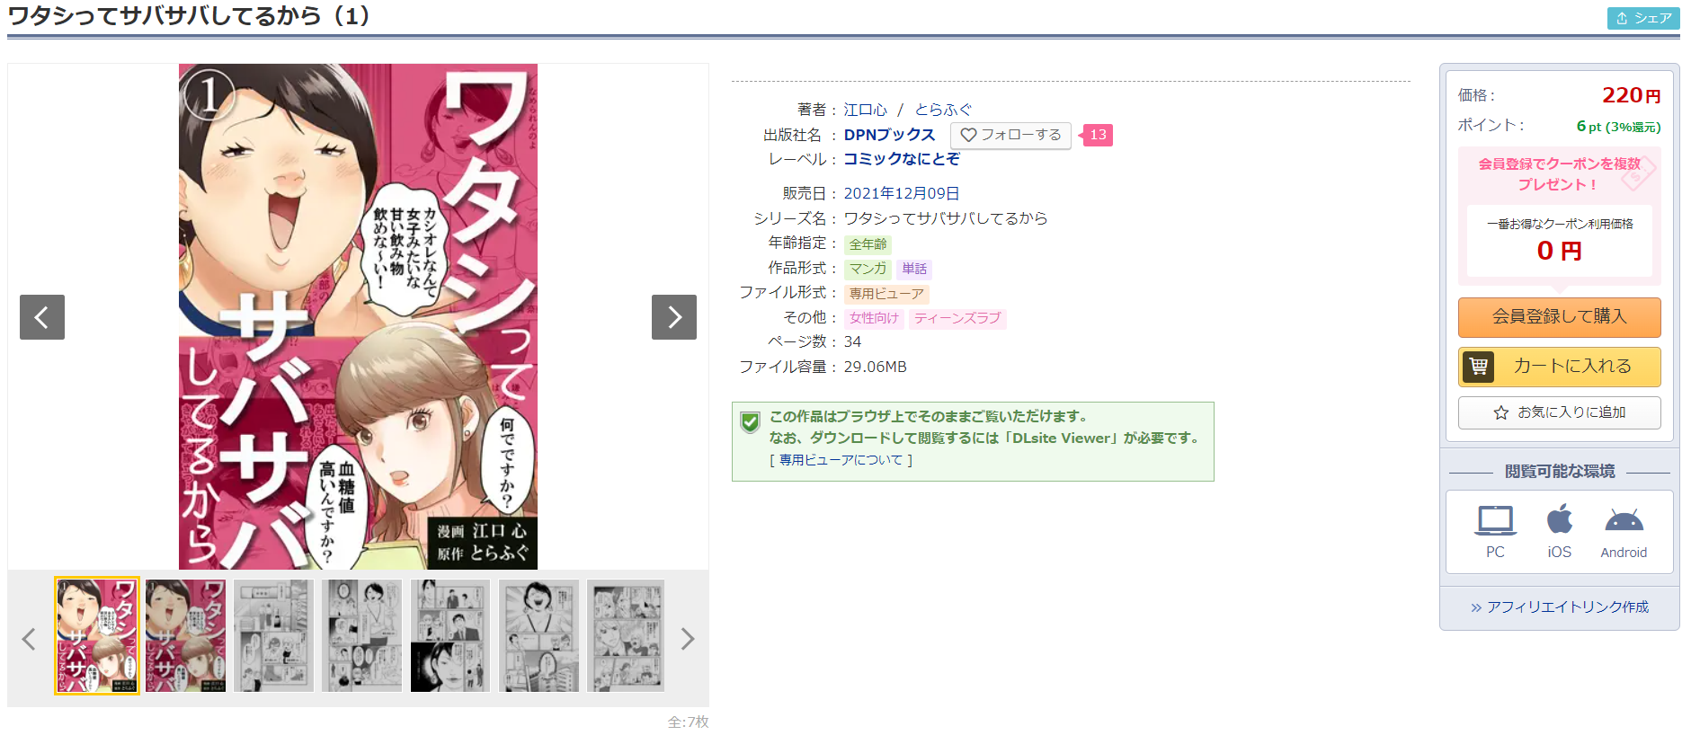The height and width of the screenshot is (735, 1691).
Task: Select the seventh sample page thumbnail
Action: click(627, 635)
